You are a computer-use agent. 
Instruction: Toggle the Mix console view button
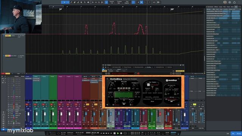point(233,133)
